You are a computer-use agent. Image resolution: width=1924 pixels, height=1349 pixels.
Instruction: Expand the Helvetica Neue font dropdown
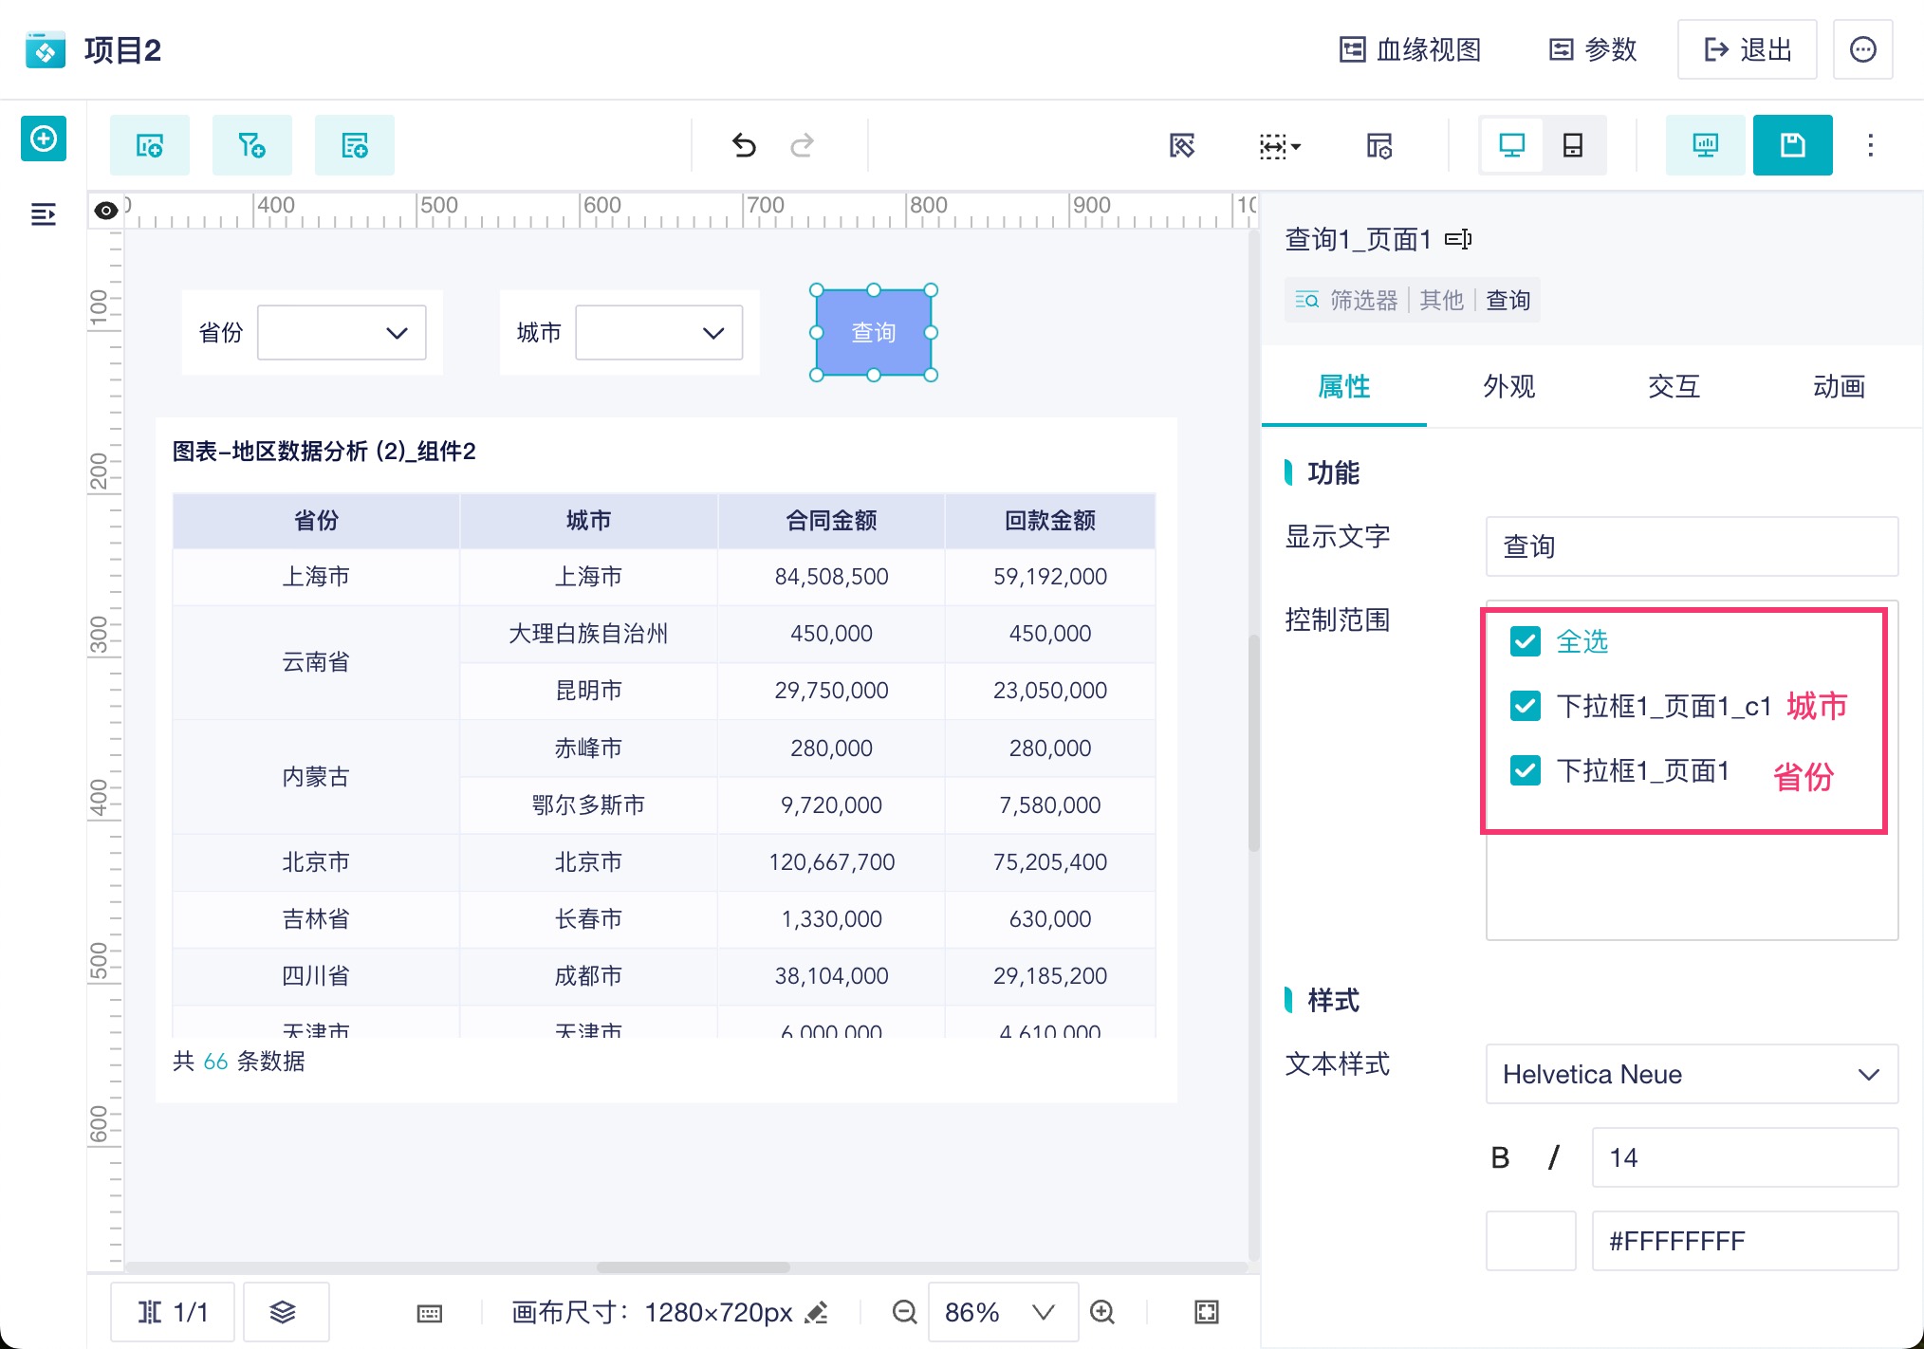click(x=1691, y=1074)
